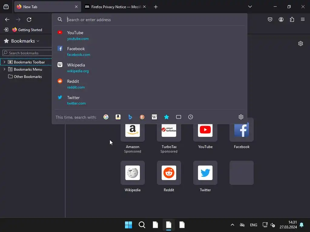Go back with the back arrow
This screenshot has height=232, width=310.
[x=7, y=20]
